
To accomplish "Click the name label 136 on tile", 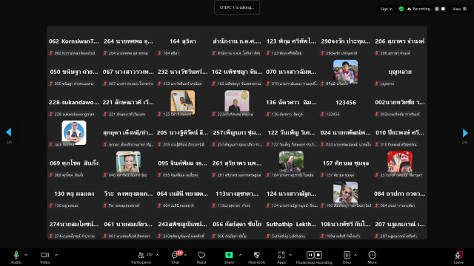I will pyautogui.click(x=287, y=115).
